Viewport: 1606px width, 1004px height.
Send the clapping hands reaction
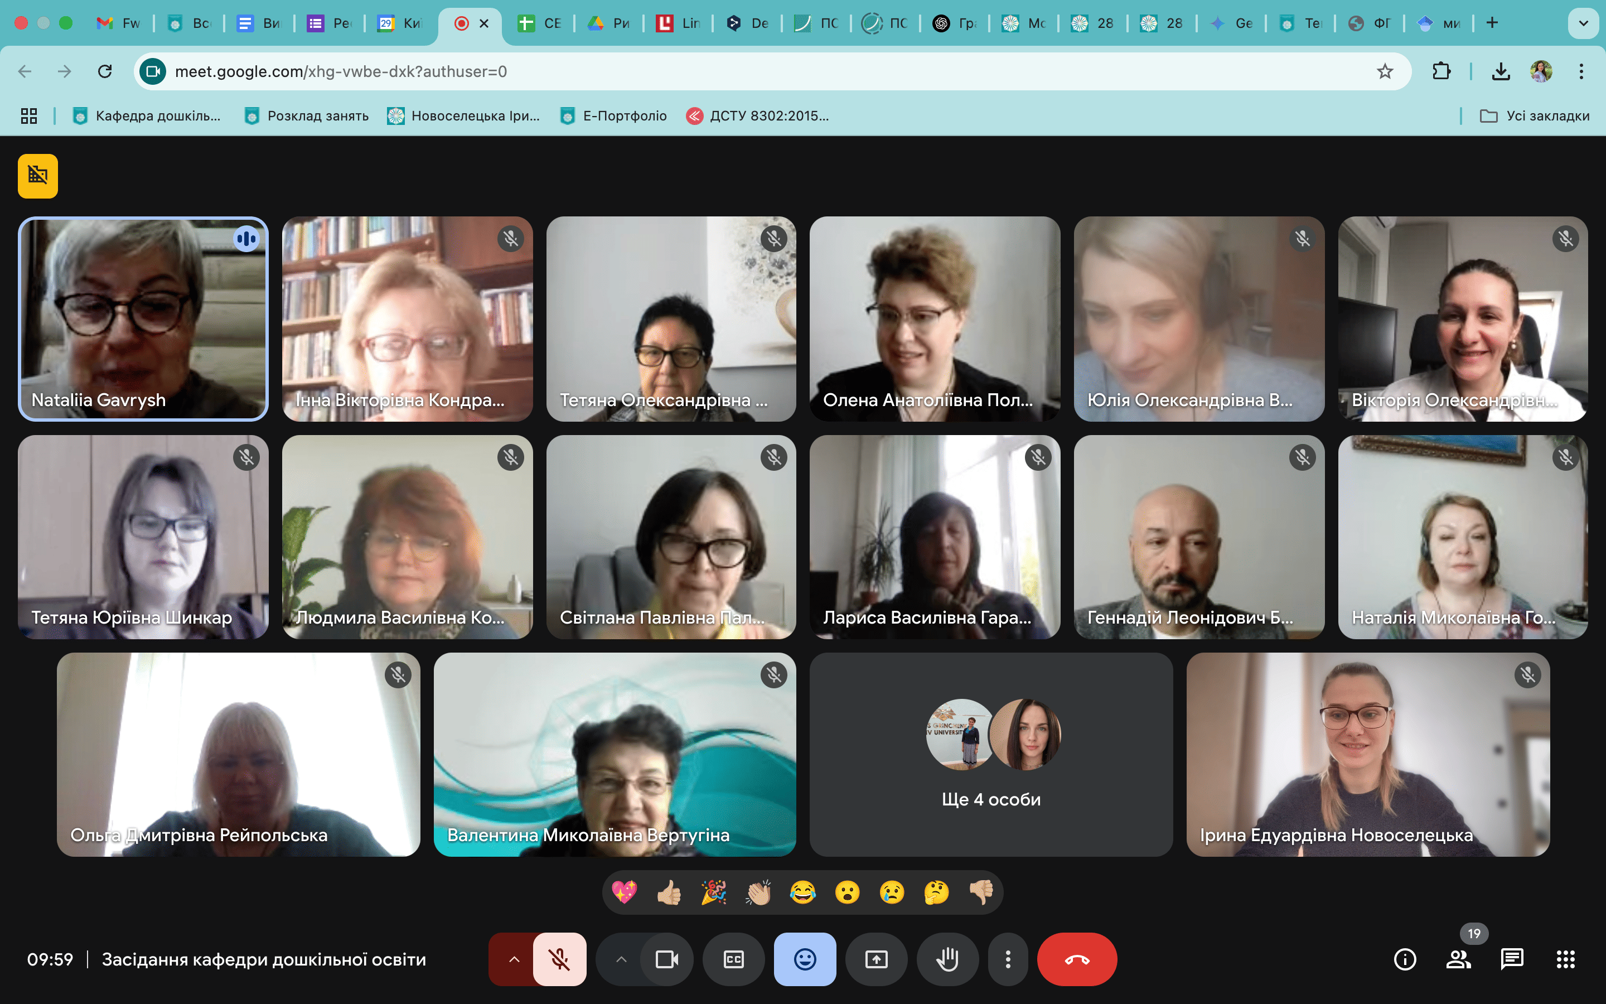coord(758,892)
